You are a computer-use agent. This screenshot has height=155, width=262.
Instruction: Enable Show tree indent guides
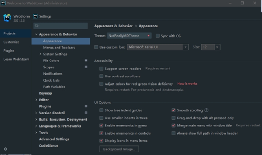pyautogui.click(x=101, y=110)
